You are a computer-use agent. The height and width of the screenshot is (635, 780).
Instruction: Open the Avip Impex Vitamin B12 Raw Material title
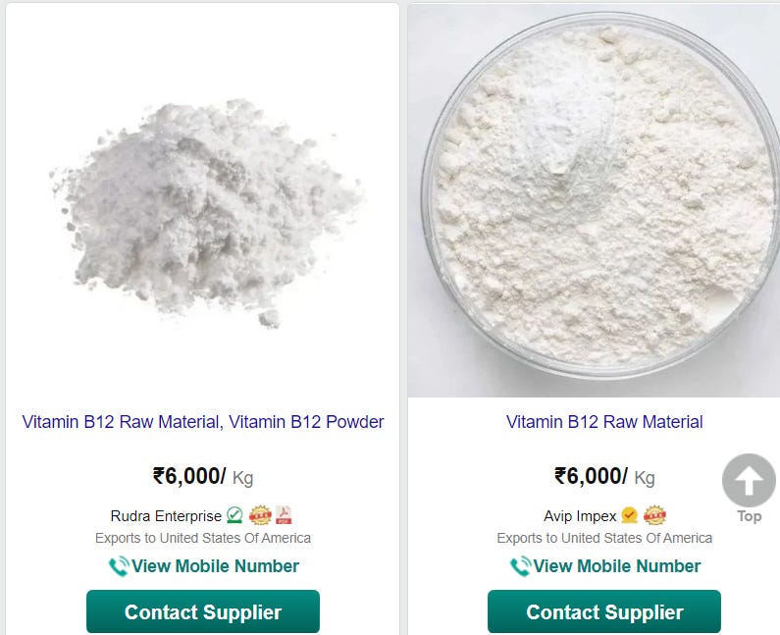coord(604,422)
